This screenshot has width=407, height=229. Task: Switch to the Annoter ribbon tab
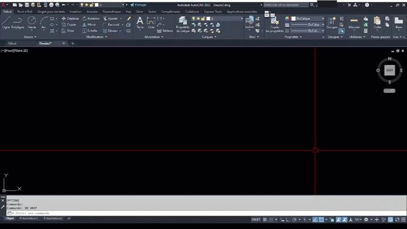[x=92, y=11]
